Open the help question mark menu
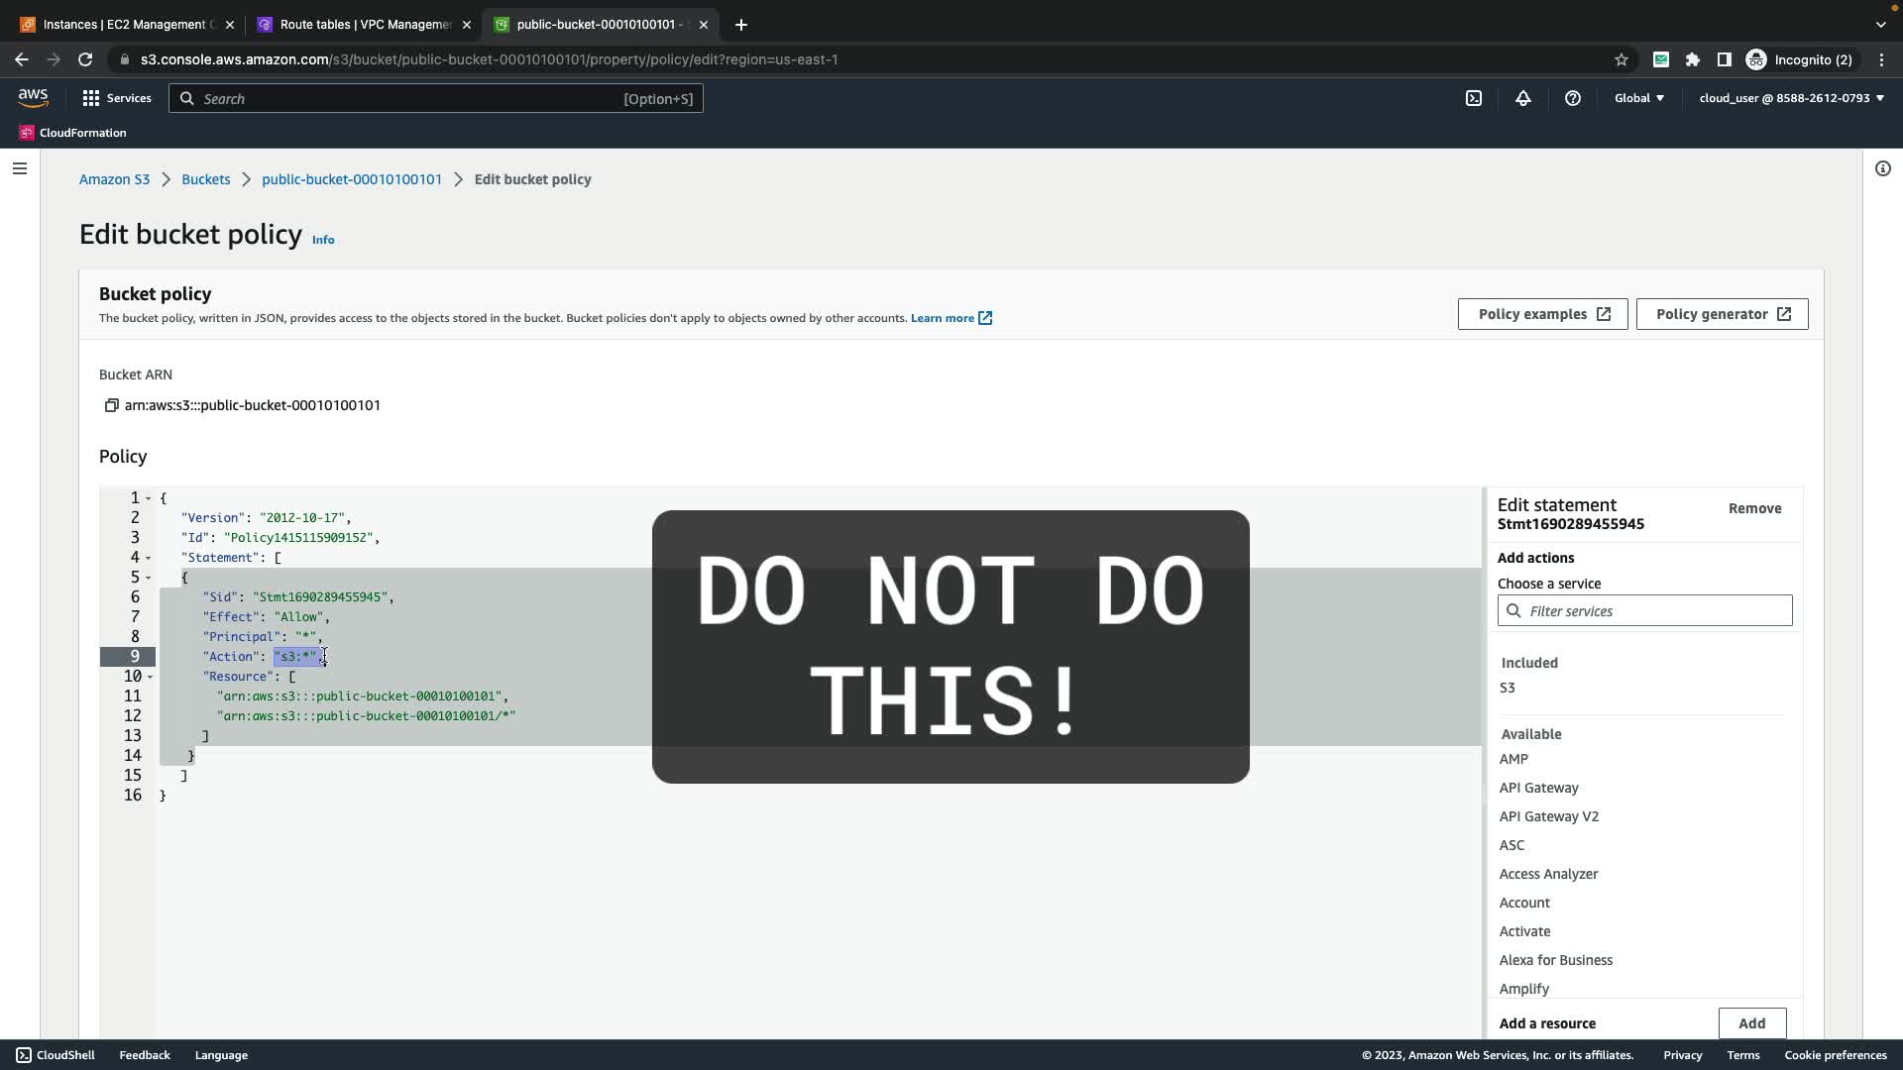 point(1573,98)
